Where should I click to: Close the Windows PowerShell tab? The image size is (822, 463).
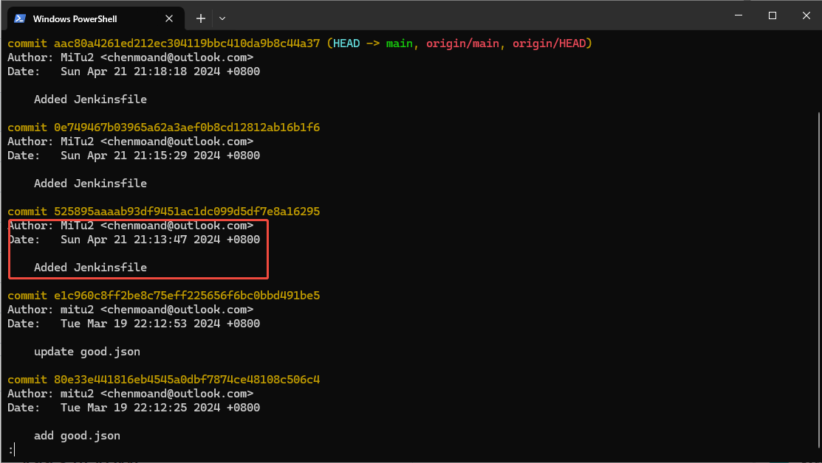click(171, 18)
